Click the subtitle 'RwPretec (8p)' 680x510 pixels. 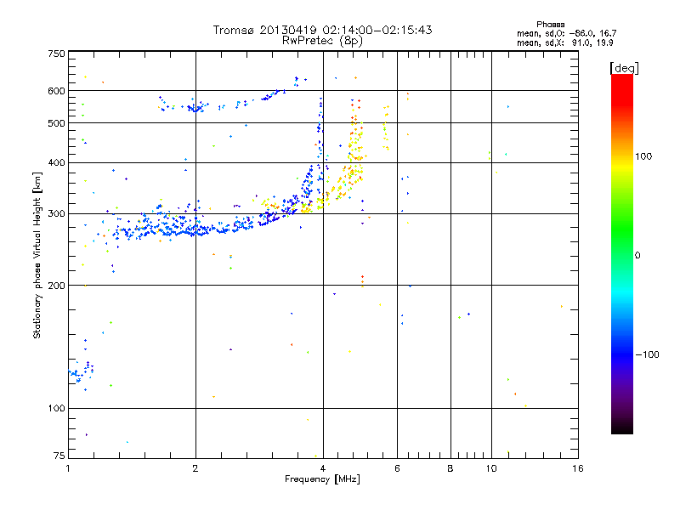[322, 41]
